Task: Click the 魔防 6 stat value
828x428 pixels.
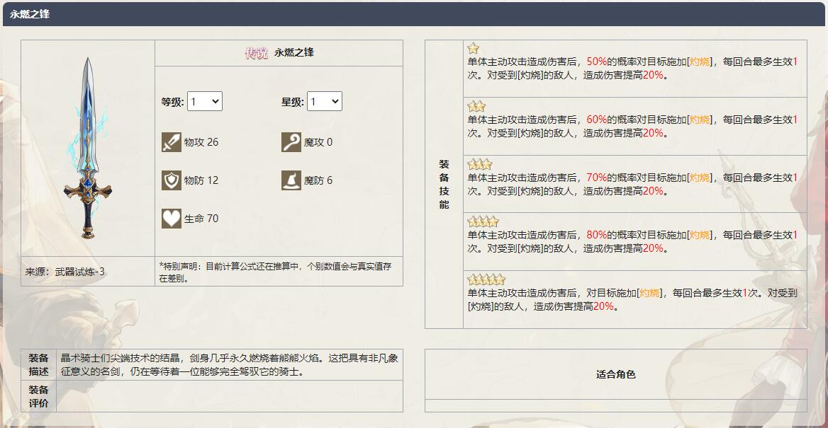Action: pyautogui.click(x=318, y=180)
